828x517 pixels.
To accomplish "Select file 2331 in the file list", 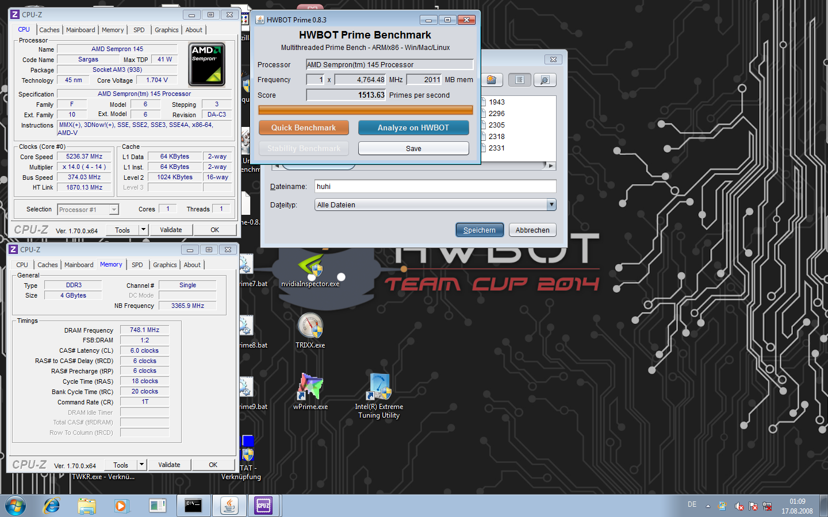I will (x=497, y=148).
